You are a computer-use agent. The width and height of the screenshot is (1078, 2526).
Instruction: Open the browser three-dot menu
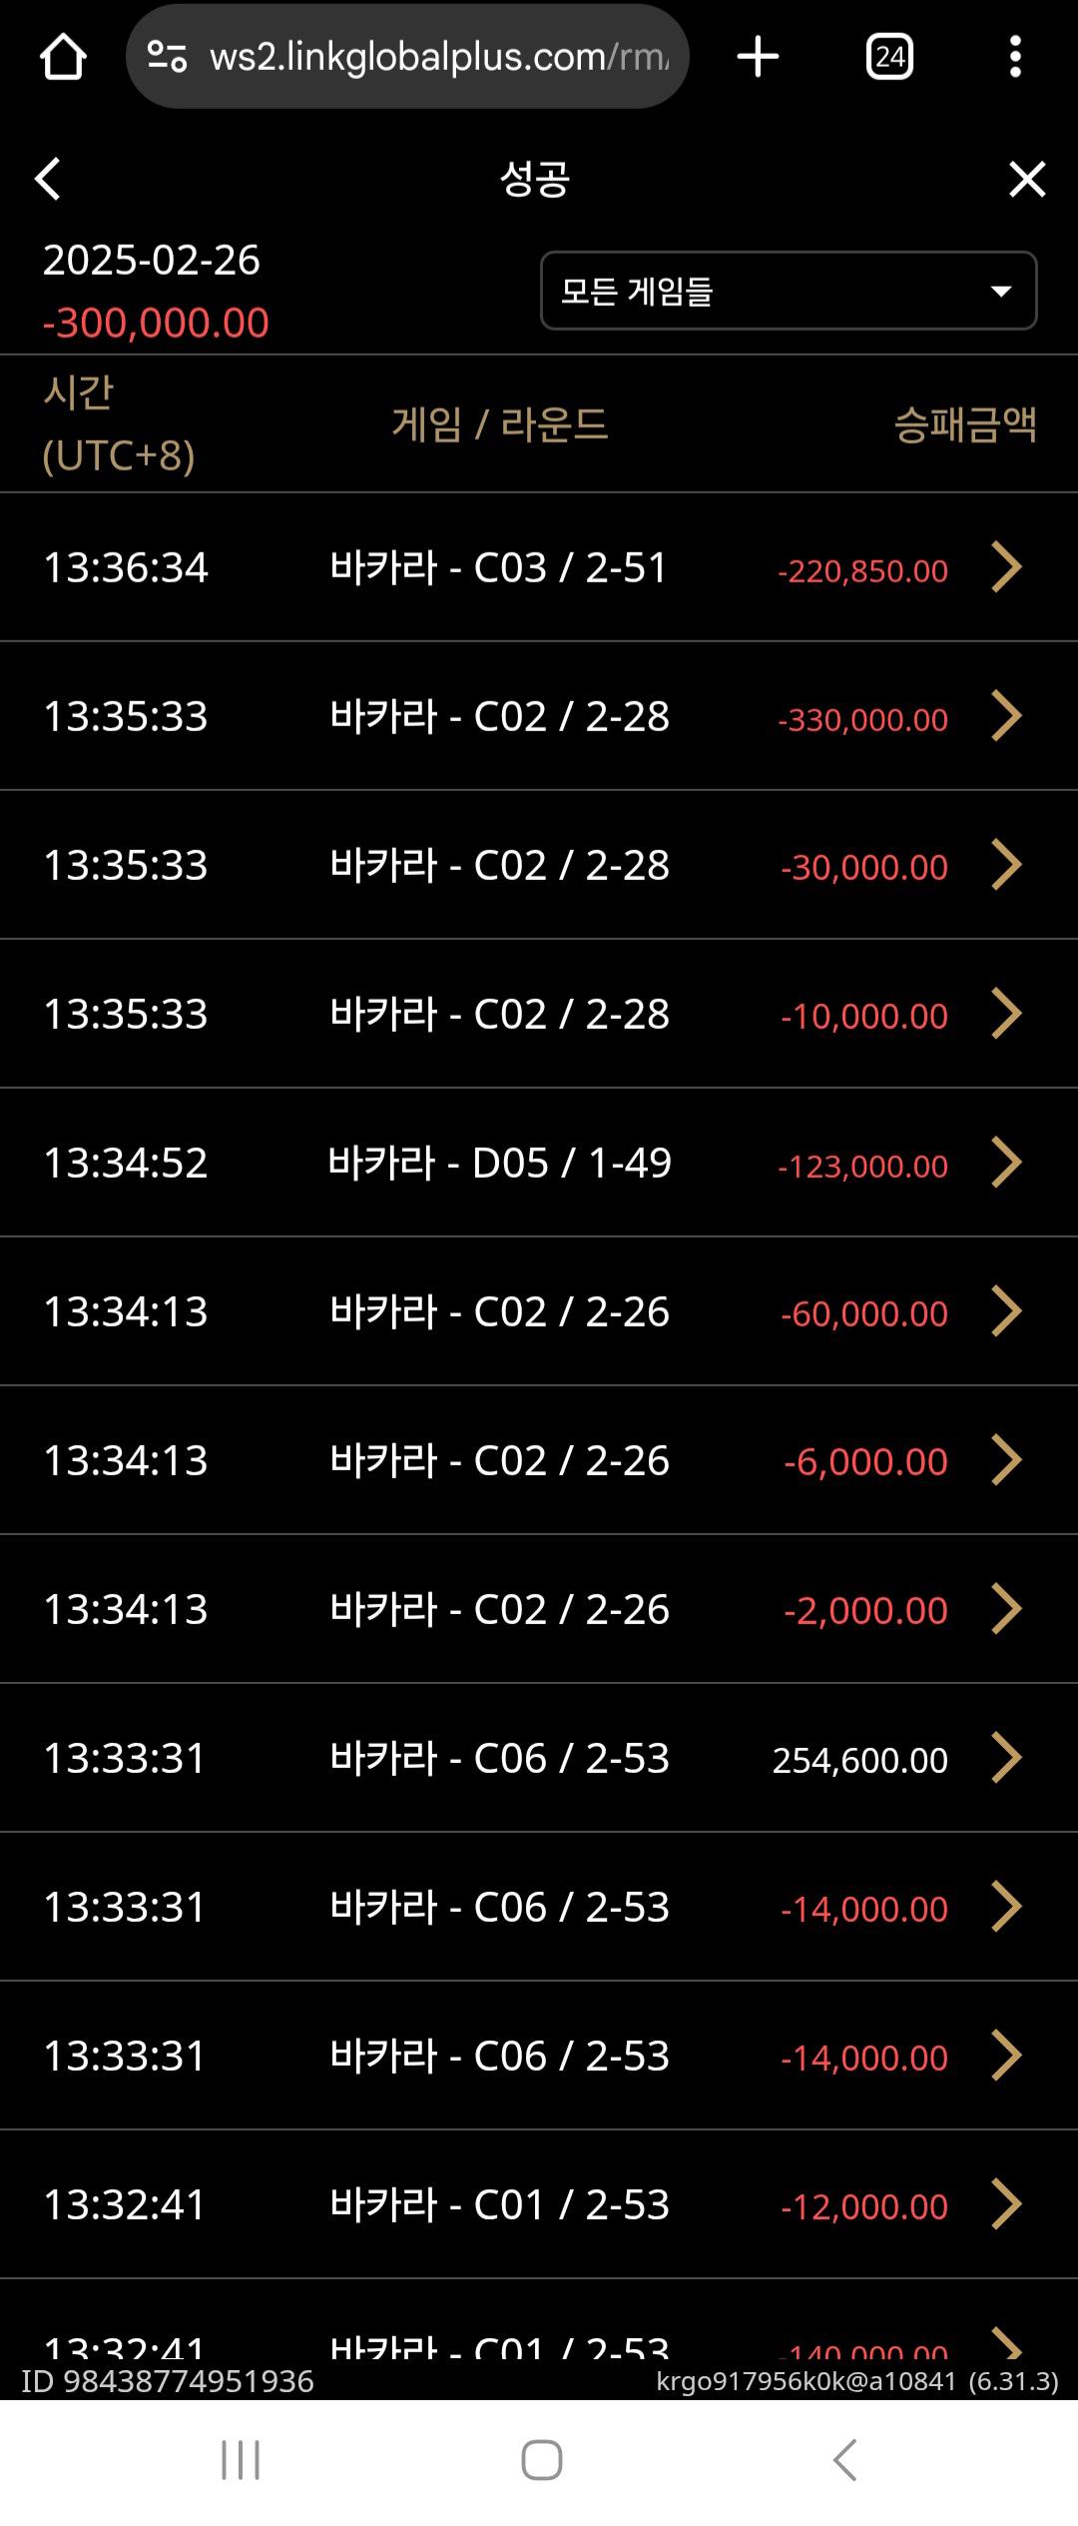(1015, 57)
